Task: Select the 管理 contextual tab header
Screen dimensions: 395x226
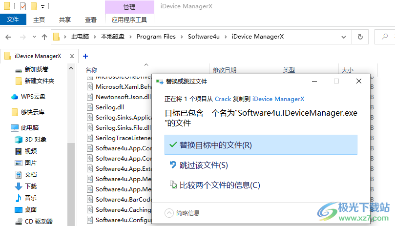Action: coord(129,7)
